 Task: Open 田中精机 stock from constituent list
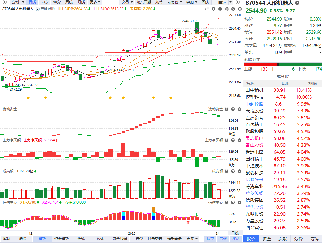pos(254,90)
